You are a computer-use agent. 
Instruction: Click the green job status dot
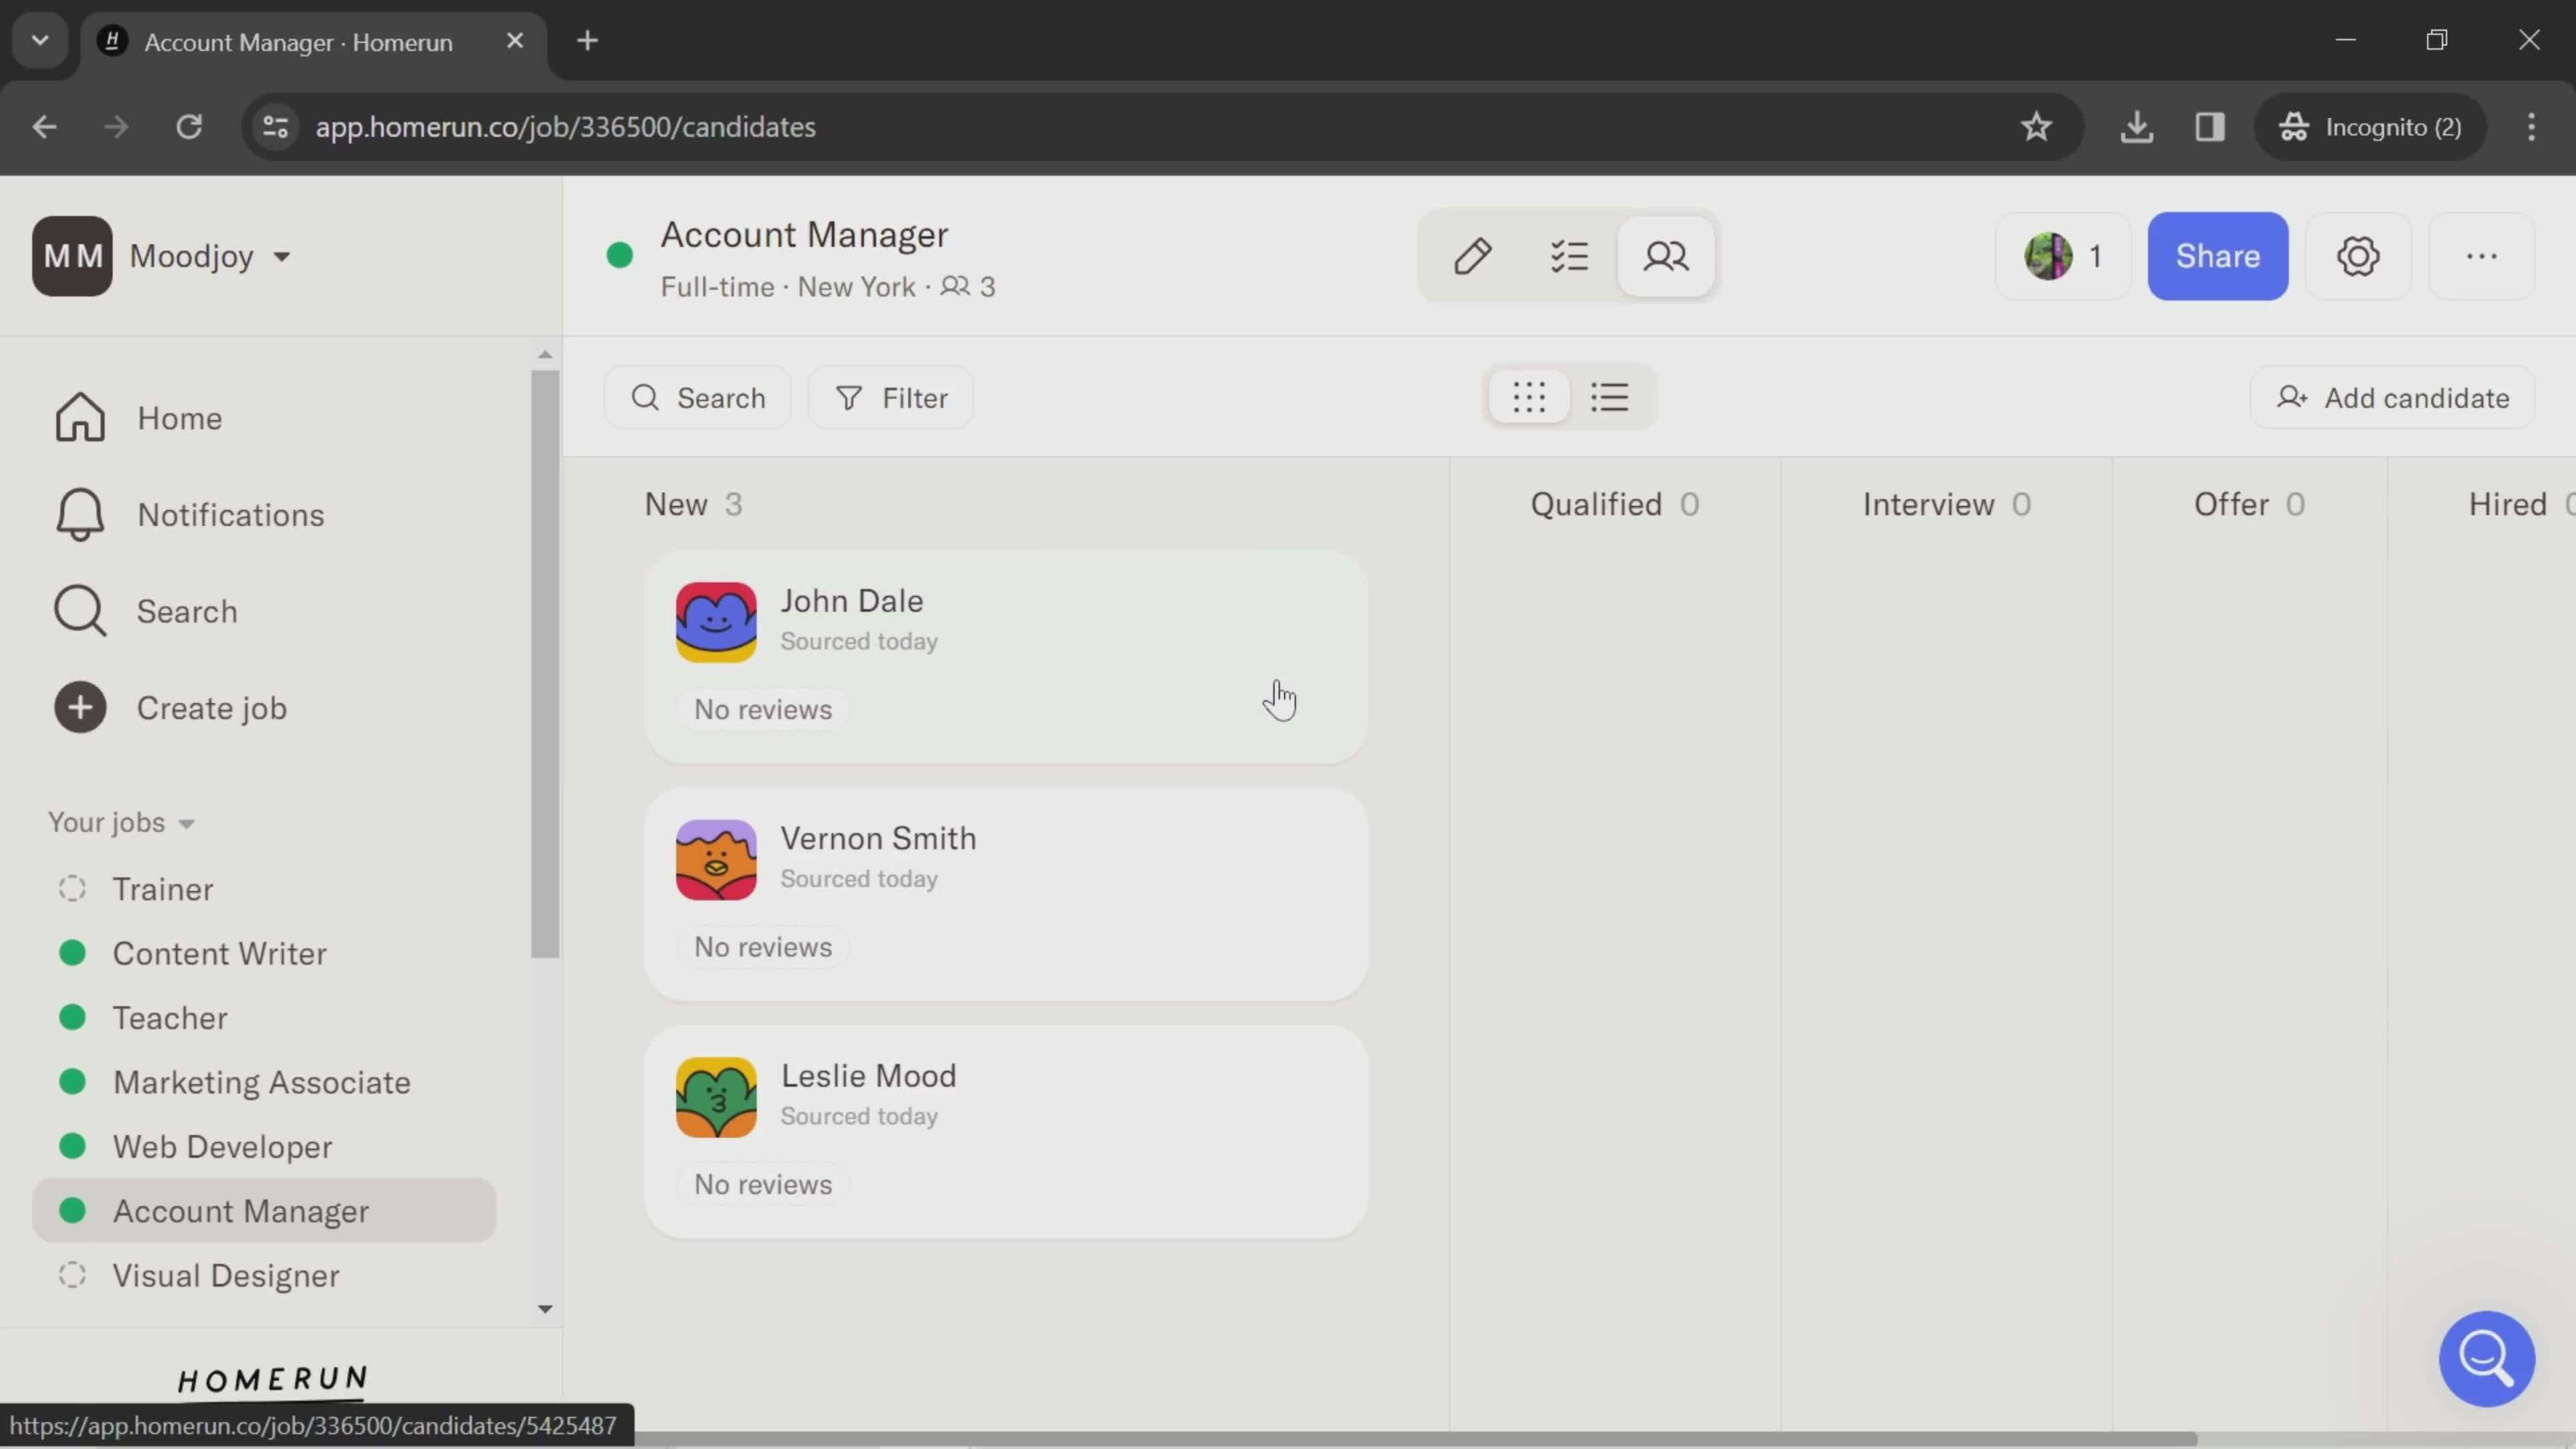pyautogui.click(x=620, y=256)
